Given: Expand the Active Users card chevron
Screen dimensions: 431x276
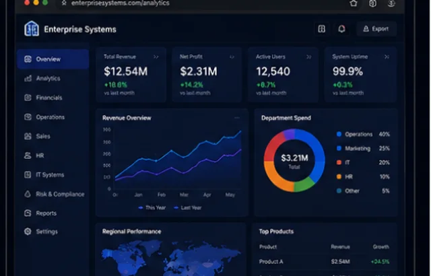Looking at the screenshot, I should pyautogui.click(x=309, y=57).
